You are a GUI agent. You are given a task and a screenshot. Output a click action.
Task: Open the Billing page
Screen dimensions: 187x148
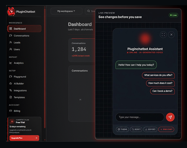(25, 111)
